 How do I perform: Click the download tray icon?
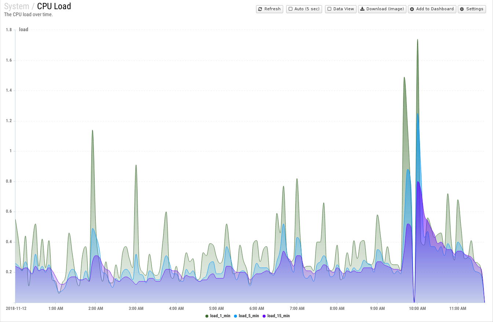coord(362,9)
